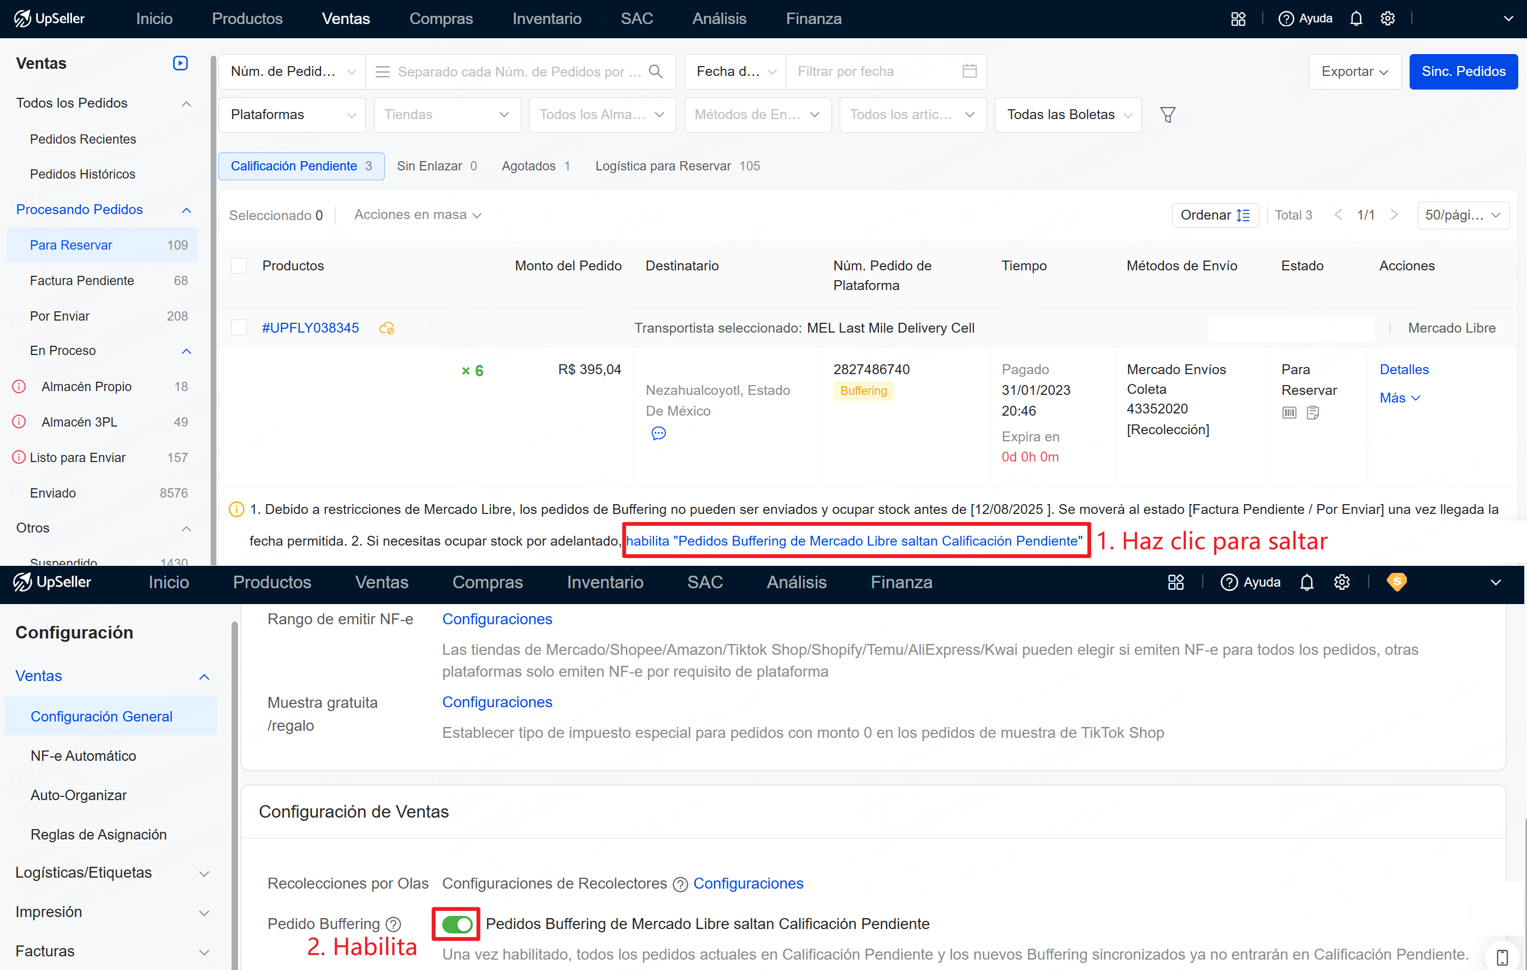This screenshot has width=1527, height=970.
Task: Tick the checkbox for order #UPFLY038345
Action: click(x=239, y=328)
